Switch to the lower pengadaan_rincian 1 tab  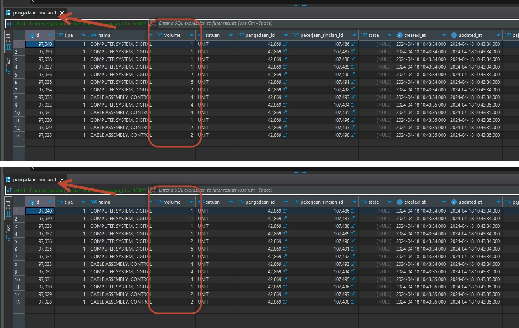(x=34, y=180)
